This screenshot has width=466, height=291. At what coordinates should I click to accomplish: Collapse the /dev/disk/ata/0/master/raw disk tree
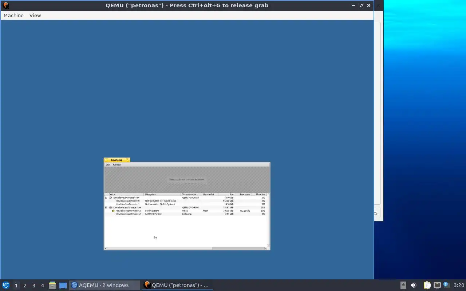106,198
